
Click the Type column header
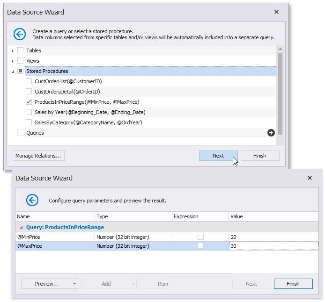(133, 216)
